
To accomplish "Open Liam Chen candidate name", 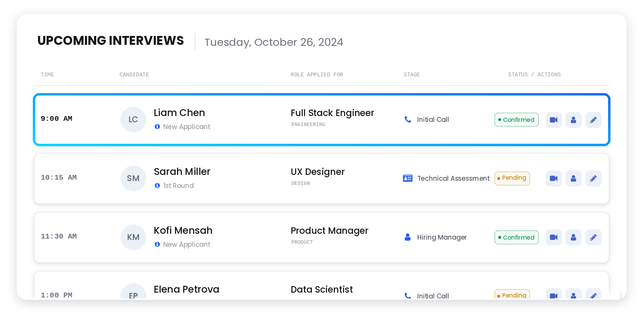I will [179, 113].
